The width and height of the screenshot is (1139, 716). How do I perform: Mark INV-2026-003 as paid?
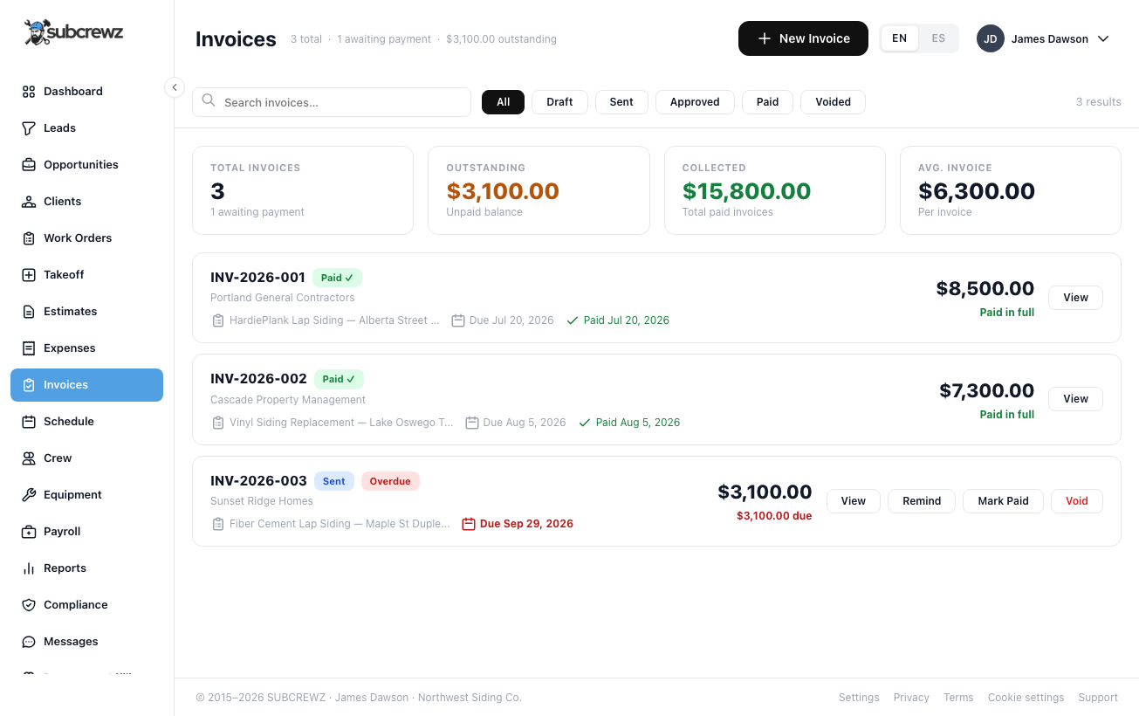click(x=1003, y=501)
